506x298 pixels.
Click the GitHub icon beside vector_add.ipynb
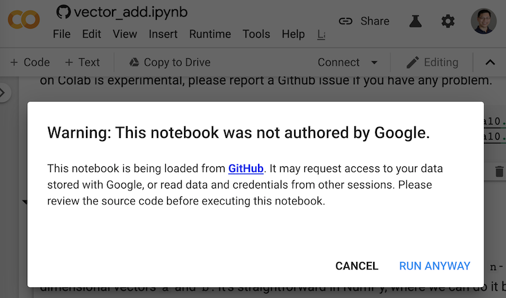(x=63, y=12)
